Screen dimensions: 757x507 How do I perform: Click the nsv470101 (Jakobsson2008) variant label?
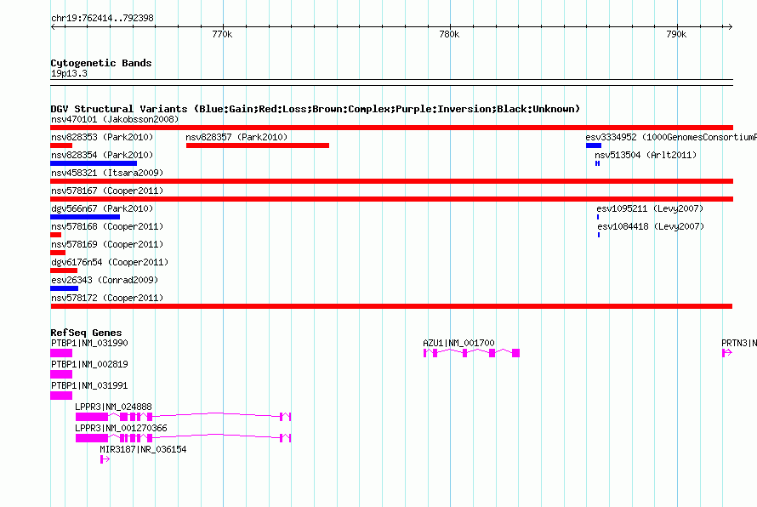point(115,119)
